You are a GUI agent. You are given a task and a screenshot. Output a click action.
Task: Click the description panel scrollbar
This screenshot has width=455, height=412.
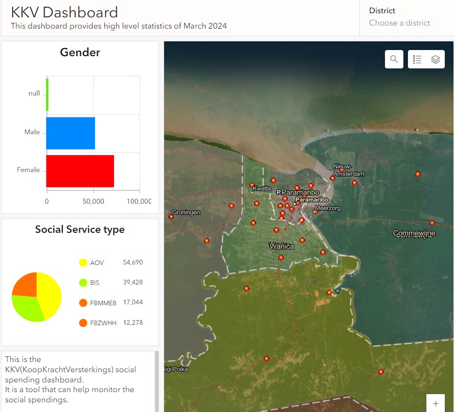pyautogui.click(x=156, y=380)
